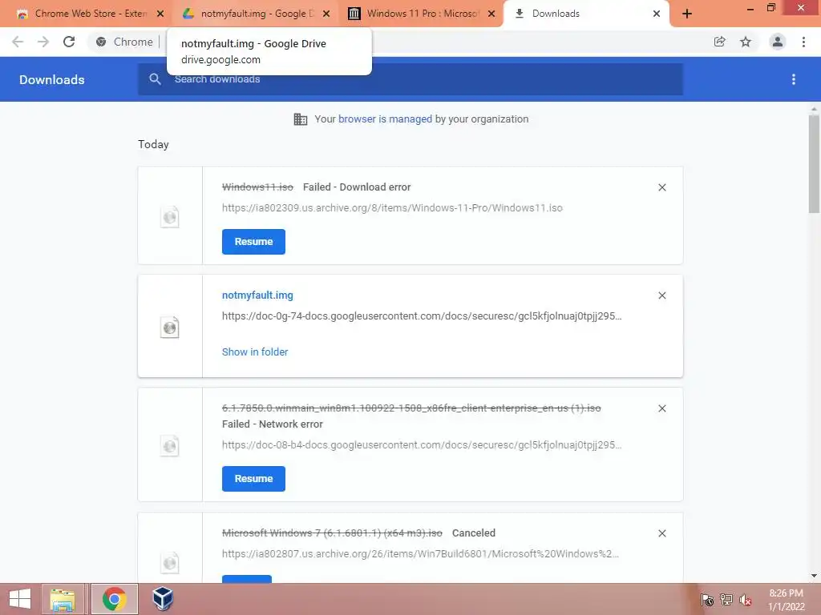
Task: Click the scrollbar down arrow
Action: pyautogui.click(x=813, y=576)
